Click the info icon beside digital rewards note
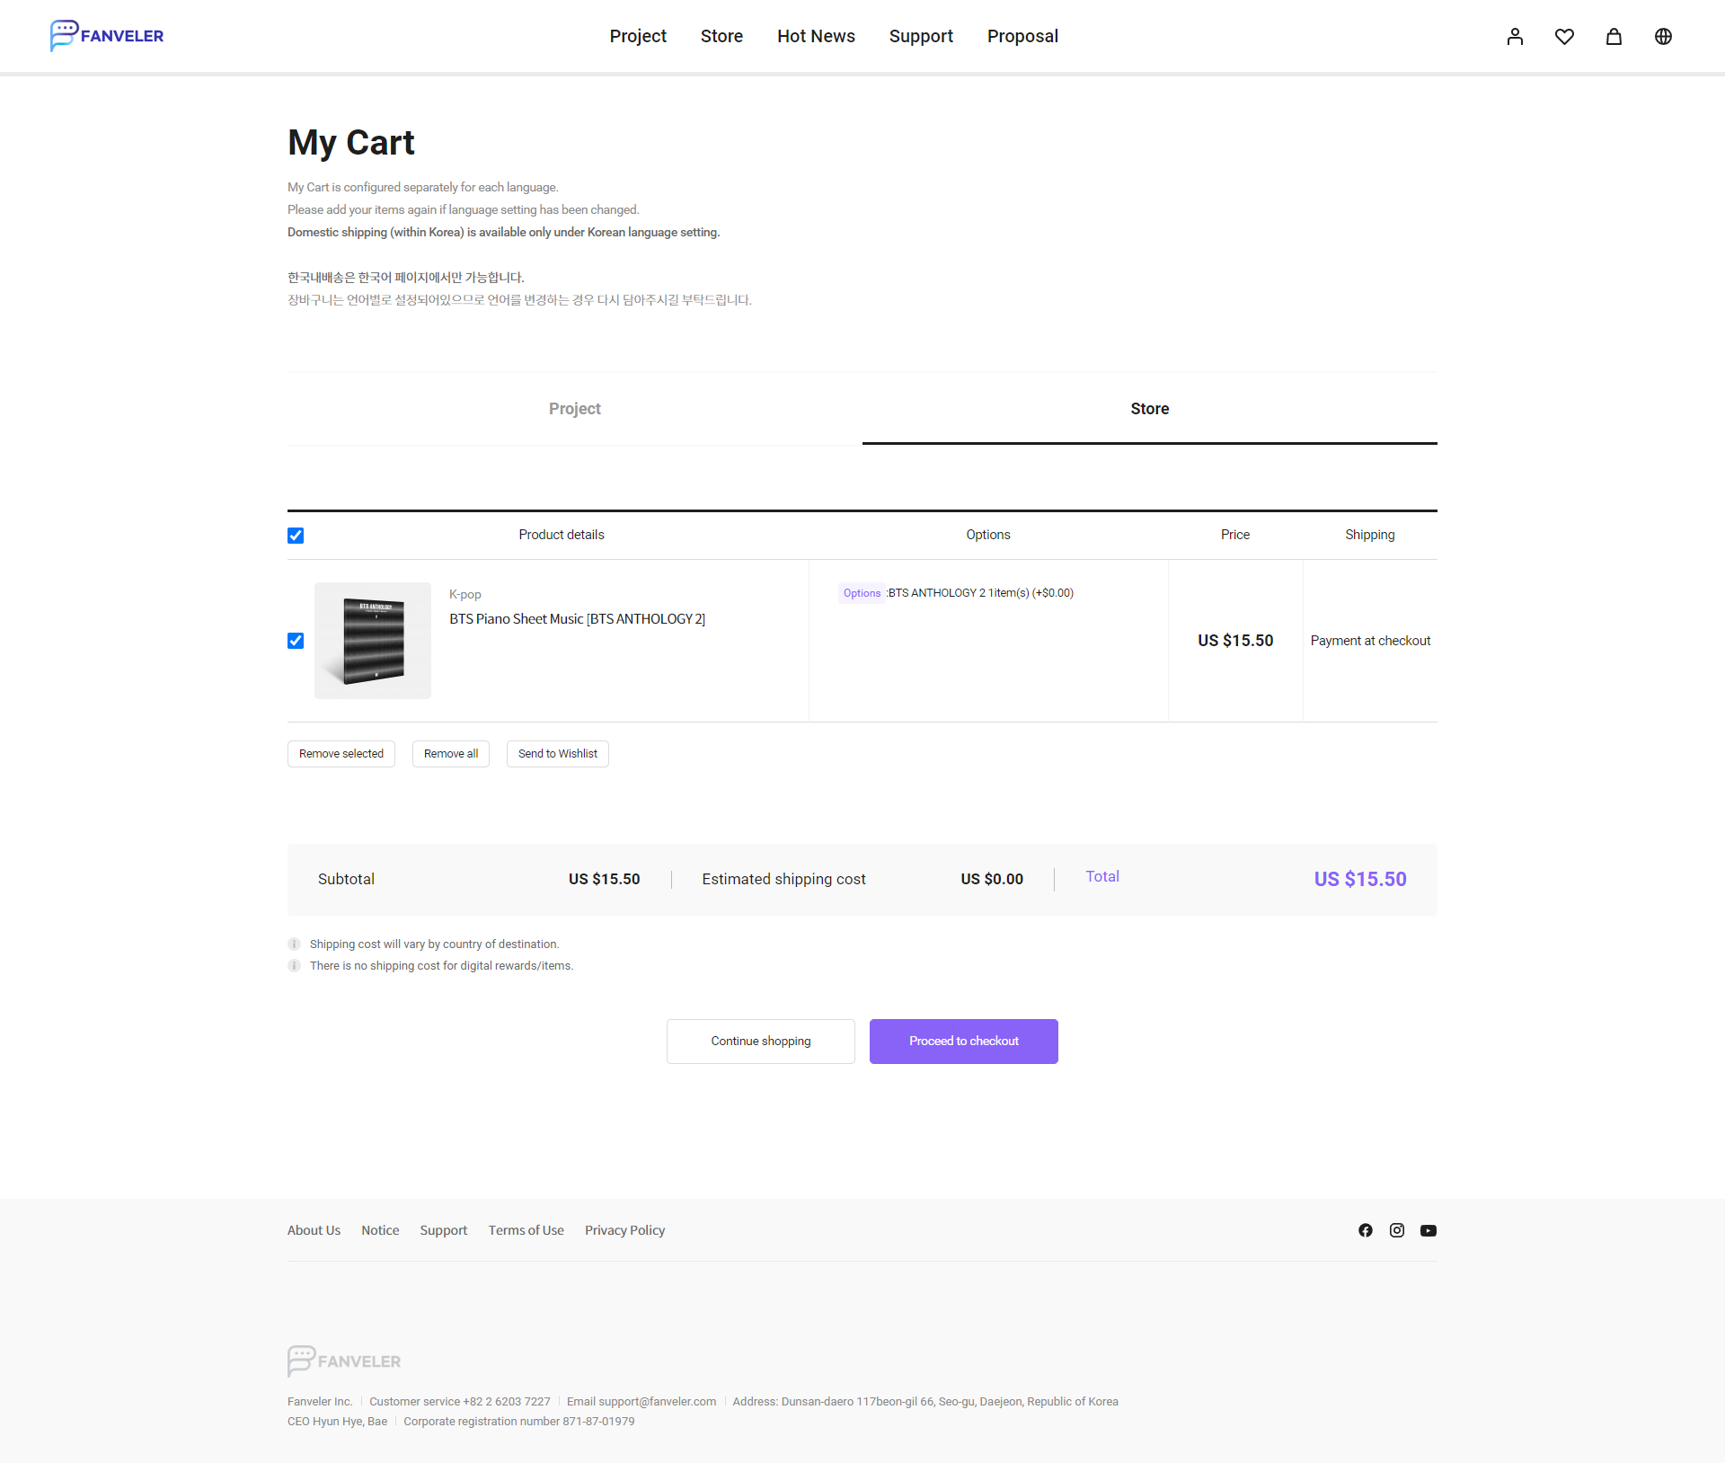 pos(294,966)
